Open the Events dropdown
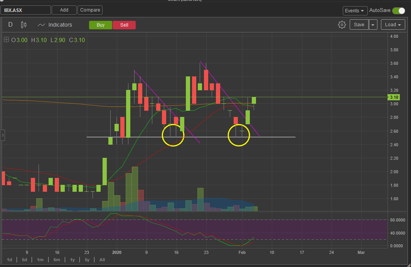The width and height of the screenshot is (411, 267). [355, 11]
